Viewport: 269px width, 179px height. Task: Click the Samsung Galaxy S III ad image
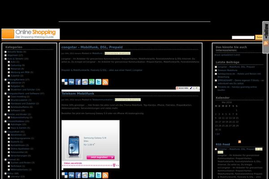click(91, 144)
